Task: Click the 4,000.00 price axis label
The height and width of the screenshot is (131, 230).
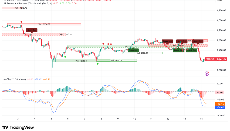Action: pyautogui.click(x=221, y=21)
